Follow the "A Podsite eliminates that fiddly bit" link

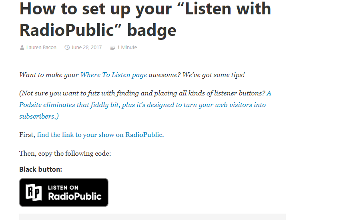142,105
